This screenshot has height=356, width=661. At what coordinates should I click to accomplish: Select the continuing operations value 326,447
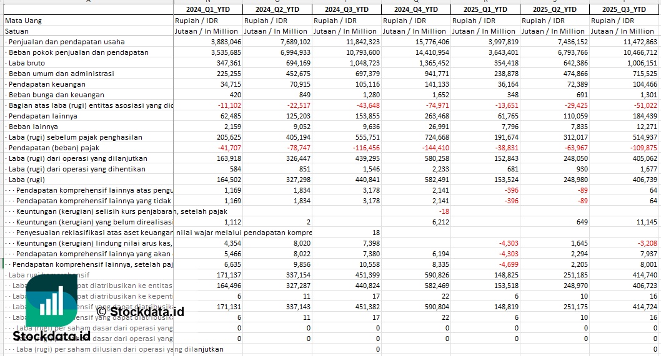pyautogui.click(x=299, y=158)
